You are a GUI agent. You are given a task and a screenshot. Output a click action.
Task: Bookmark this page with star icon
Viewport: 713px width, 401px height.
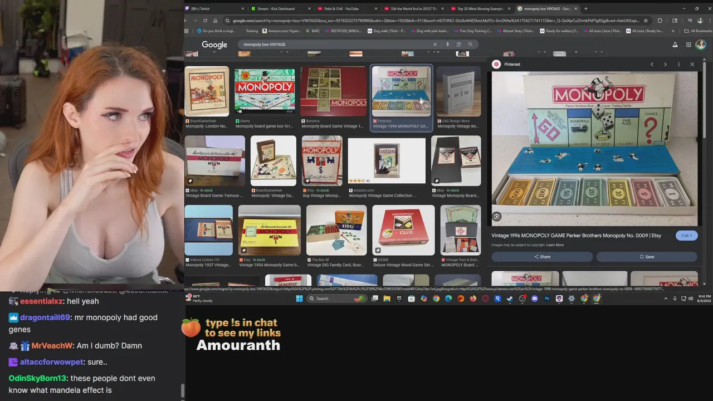pos(646,21)
